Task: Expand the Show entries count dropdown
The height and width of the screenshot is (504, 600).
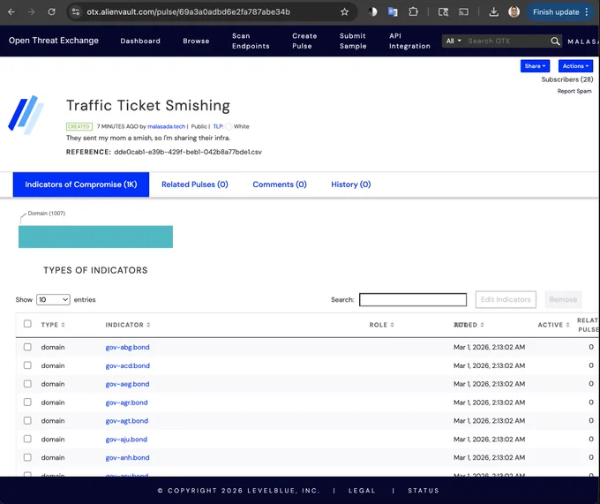Action: [53, 299]
